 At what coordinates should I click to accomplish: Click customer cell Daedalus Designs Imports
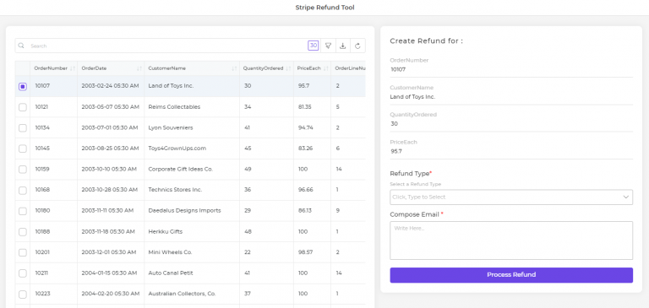[x=184, y=210]
